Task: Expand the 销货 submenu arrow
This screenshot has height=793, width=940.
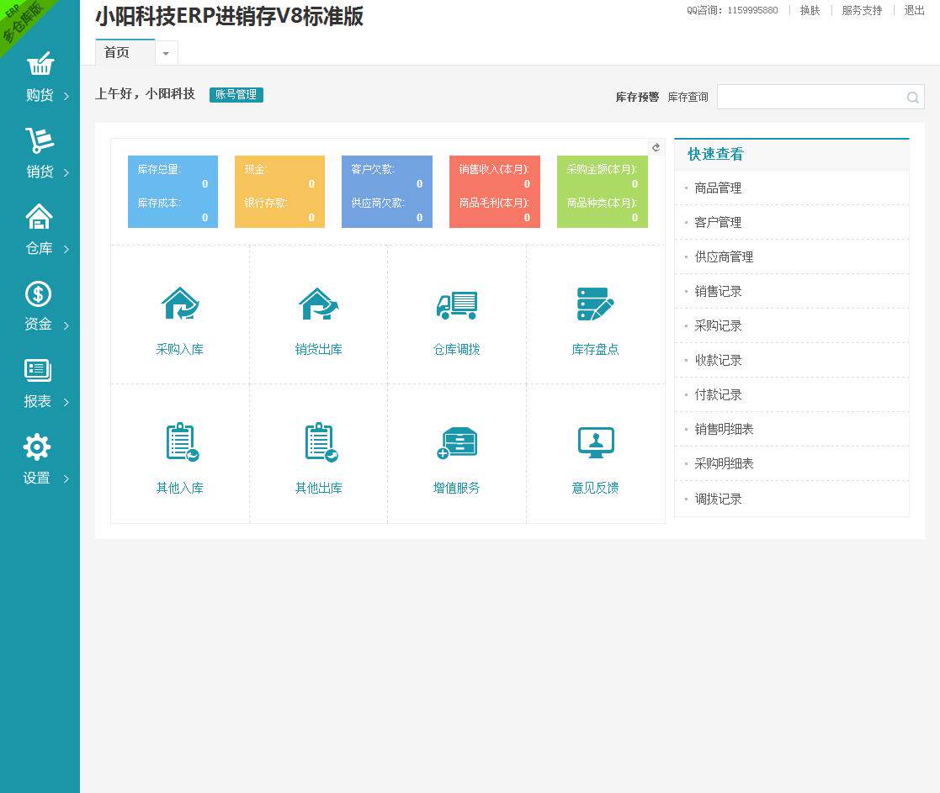Action: pyautogui.click(x=66, y=172)
